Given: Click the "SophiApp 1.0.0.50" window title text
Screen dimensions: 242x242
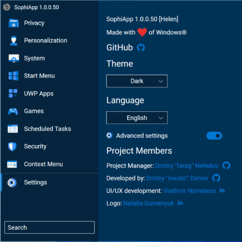Looking at the screenshot, I should [37, 7].
